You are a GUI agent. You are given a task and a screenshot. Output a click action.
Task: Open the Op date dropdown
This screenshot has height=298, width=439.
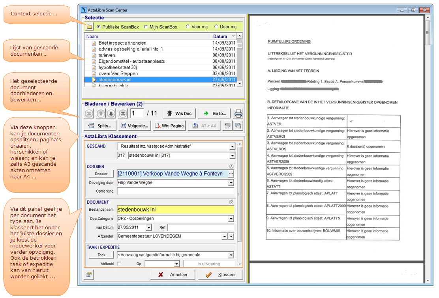(176, 264)
